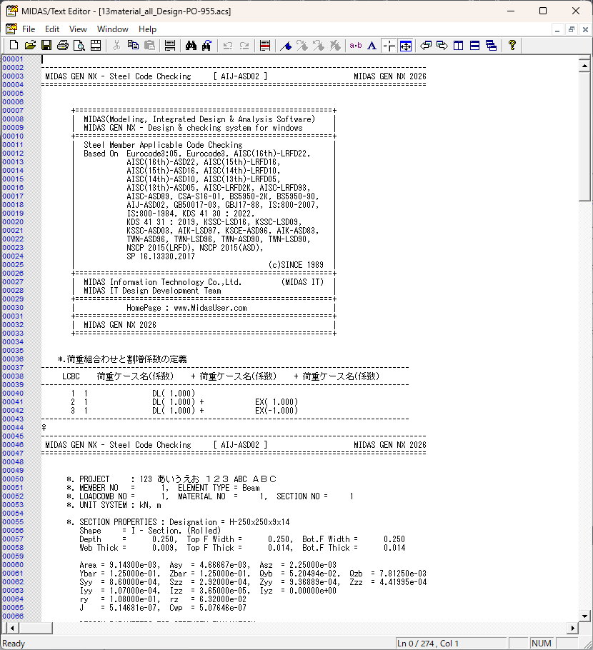Screen dimensions: 593x650
Task: Click 'UNIT SYSTEM : kN, m' line
Action: (x=114, y=505)
